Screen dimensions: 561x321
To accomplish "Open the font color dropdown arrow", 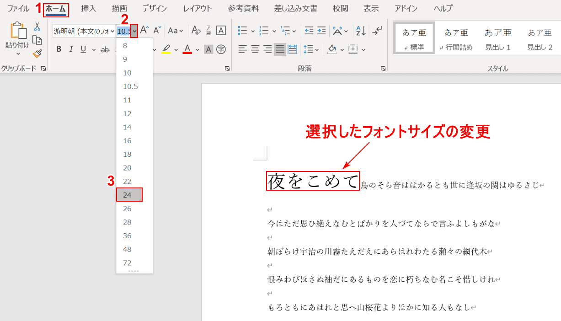I will click(x=198, y=49).
